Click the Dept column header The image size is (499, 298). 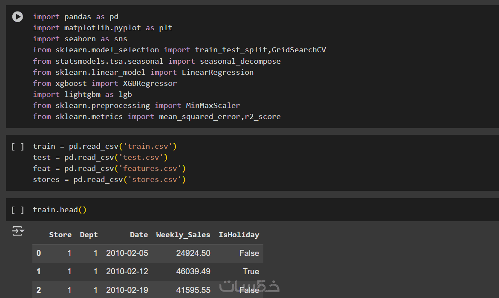pyautogui.click(x=89, y=235)
